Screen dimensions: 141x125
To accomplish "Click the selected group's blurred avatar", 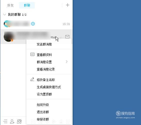I will coord(9,37).
